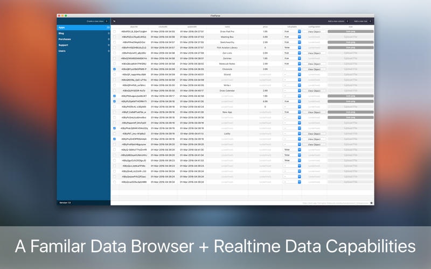Click View Object in the Molecule Notes row
Image resolution: width=431 pixels, height=269 pixels.
314,63
